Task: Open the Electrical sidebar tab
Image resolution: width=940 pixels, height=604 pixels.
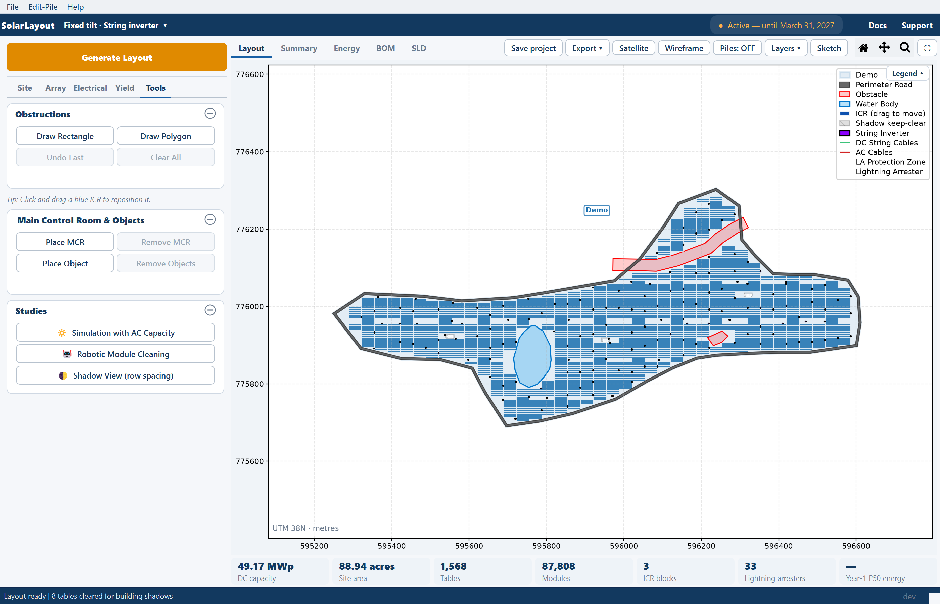Action: click(x=90, y=88)
